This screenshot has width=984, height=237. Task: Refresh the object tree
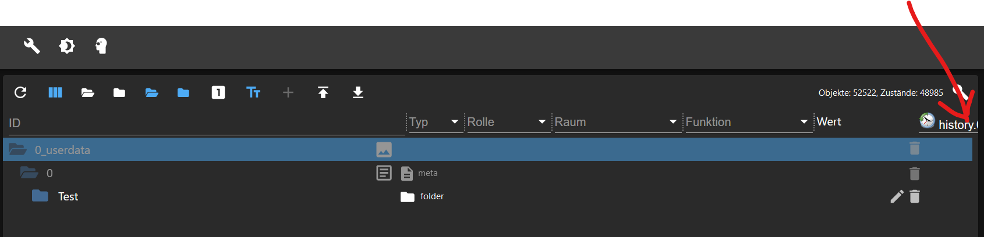pyautogui.click(x=20, y=92)
